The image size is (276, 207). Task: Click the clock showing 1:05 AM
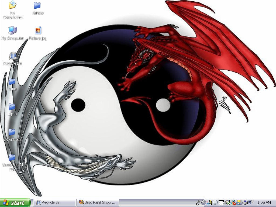(264, 202)
